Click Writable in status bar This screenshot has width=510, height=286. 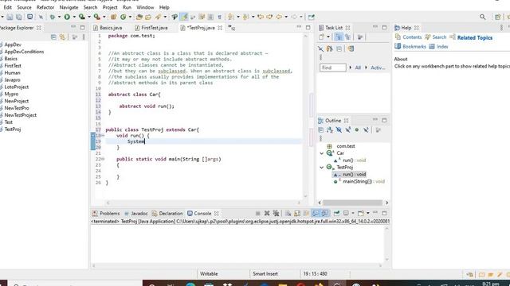[209, 274]
